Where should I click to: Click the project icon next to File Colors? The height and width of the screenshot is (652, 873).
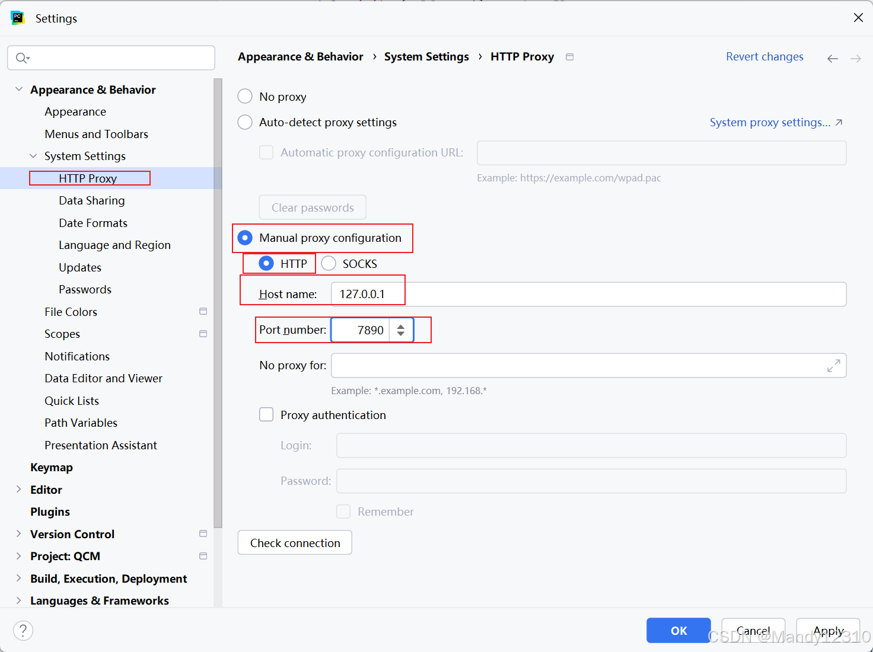click(x=203, y=311)
